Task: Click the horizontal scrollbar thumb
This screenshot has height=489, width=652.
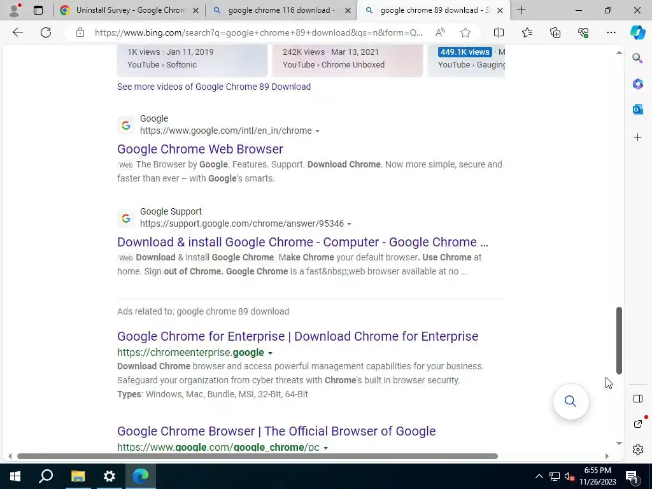Action: pyautogui.click(x=257, y=456)
